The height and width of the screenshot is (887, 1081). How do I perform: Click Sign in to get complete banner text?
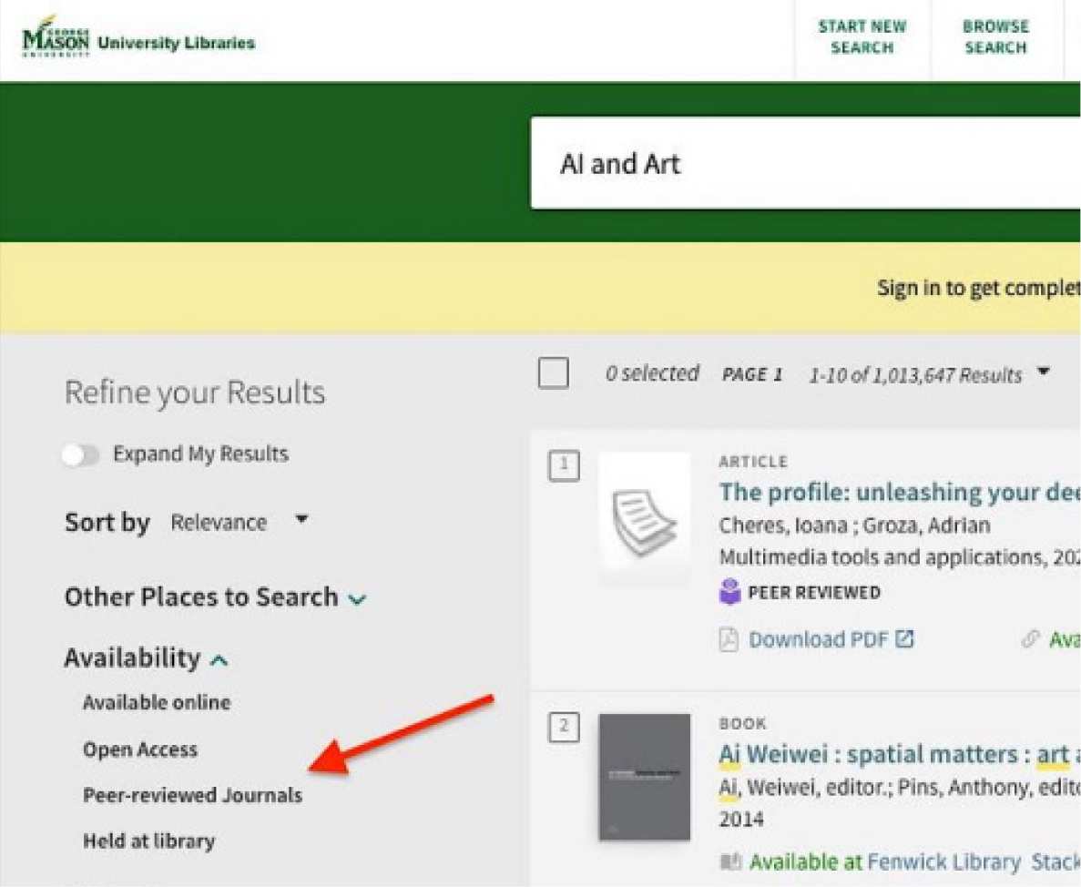979,288
